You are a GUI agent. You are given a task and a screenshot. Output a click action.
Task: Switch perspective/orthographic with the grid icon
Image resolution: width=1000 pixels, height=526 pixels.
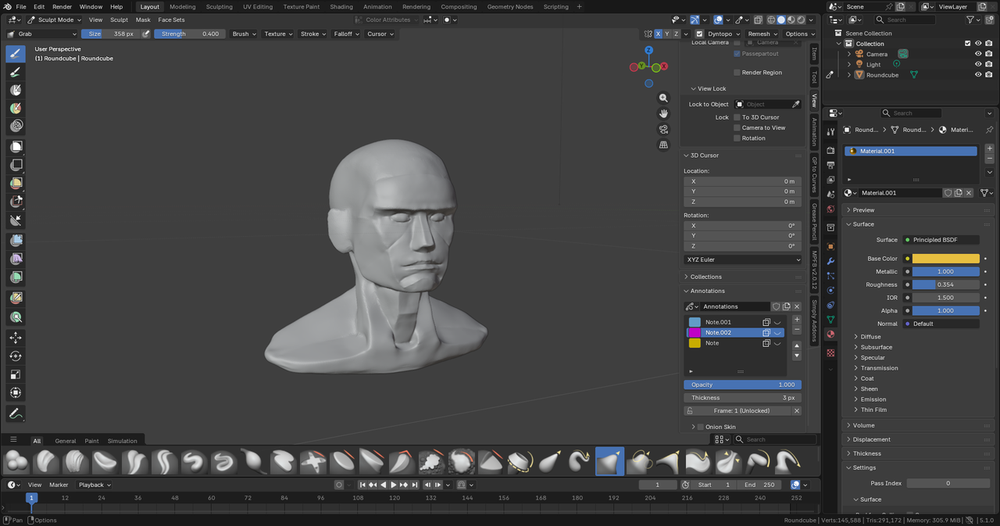(663, 145)
